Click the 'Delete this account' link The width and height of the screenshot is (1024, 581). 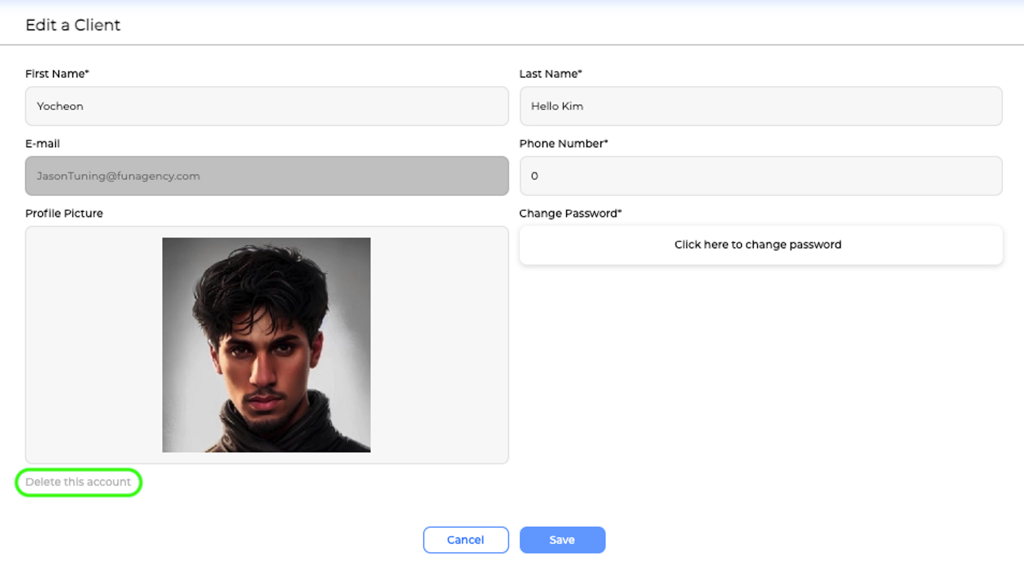78,482
